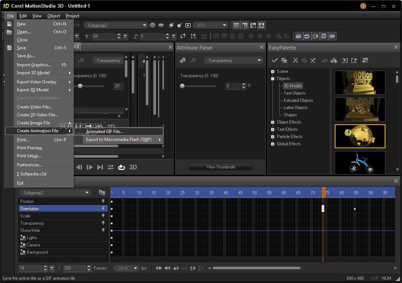Click the last bevel-style cube icon in the row
The width and height of the screenshot is (402, 283).
(x=332, y=36)
